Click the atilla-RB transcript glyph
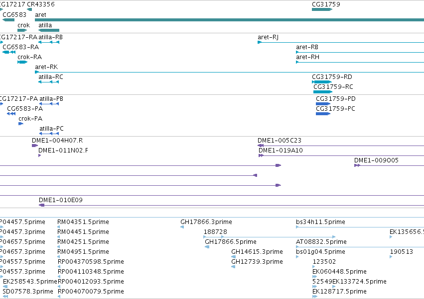This screenshot has height=299, width=424. [49, 42]
